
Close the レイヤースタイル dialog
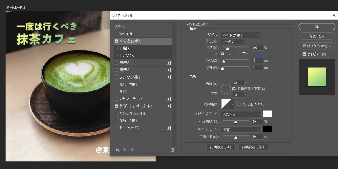[334, 15]
